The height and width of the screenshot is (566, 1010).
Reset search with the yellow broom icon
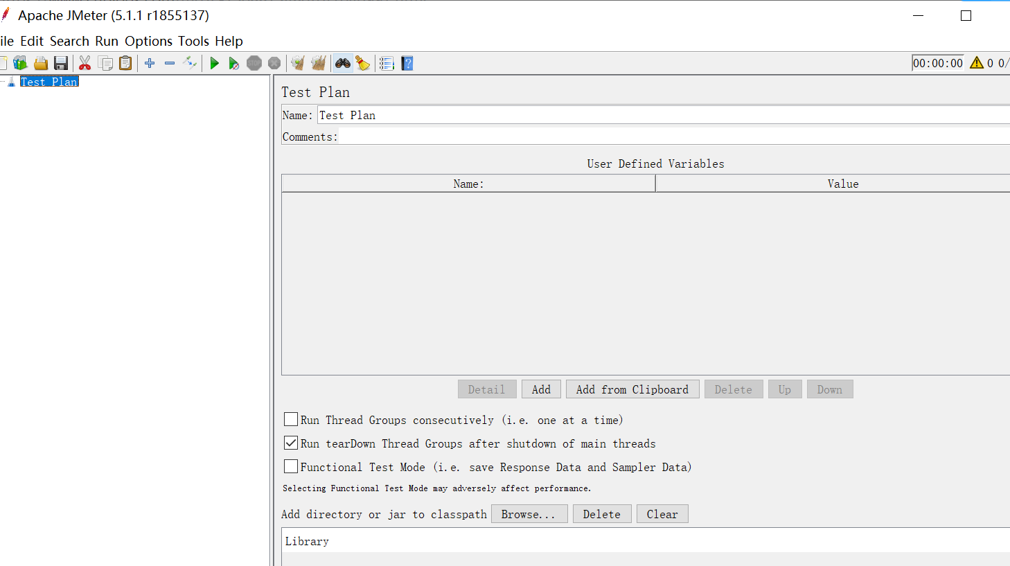tap(363, 63)
